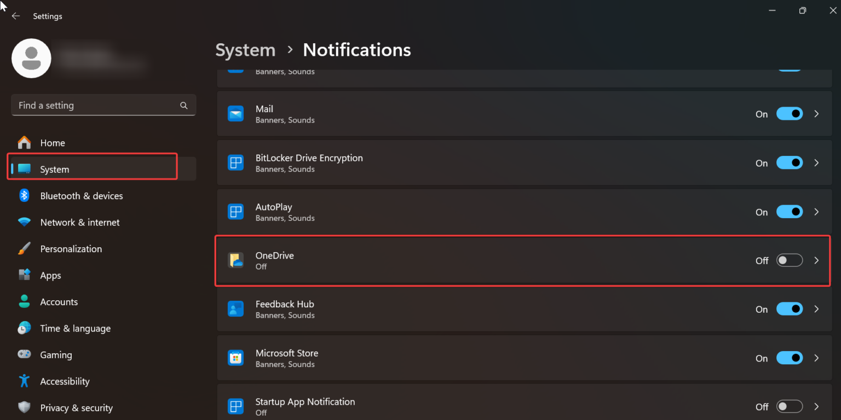Select the AutoPlay app icon
Viewport: 841px width, 420px height.
pos(235,212)
